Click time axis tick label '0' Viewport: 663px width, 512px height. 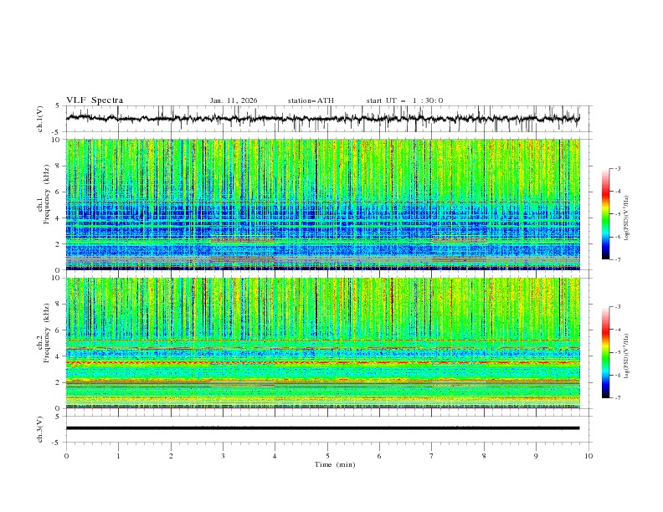click(66, 456)
